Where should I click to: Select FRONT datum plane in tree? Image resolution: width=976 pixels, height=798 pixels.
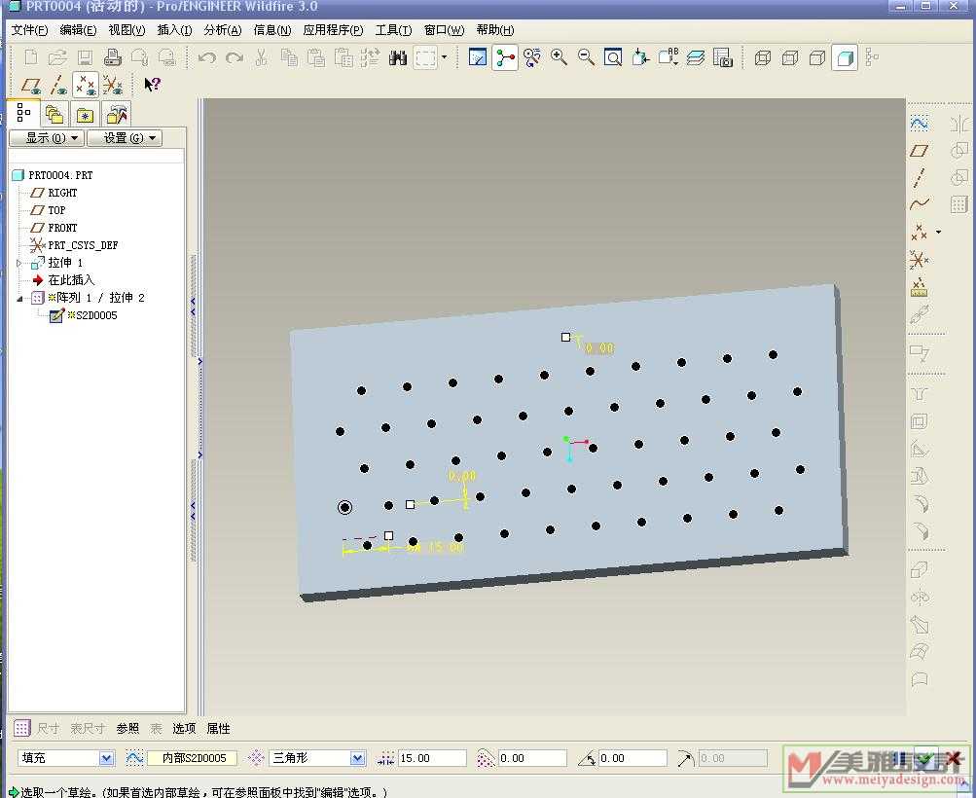pos(62,227)
